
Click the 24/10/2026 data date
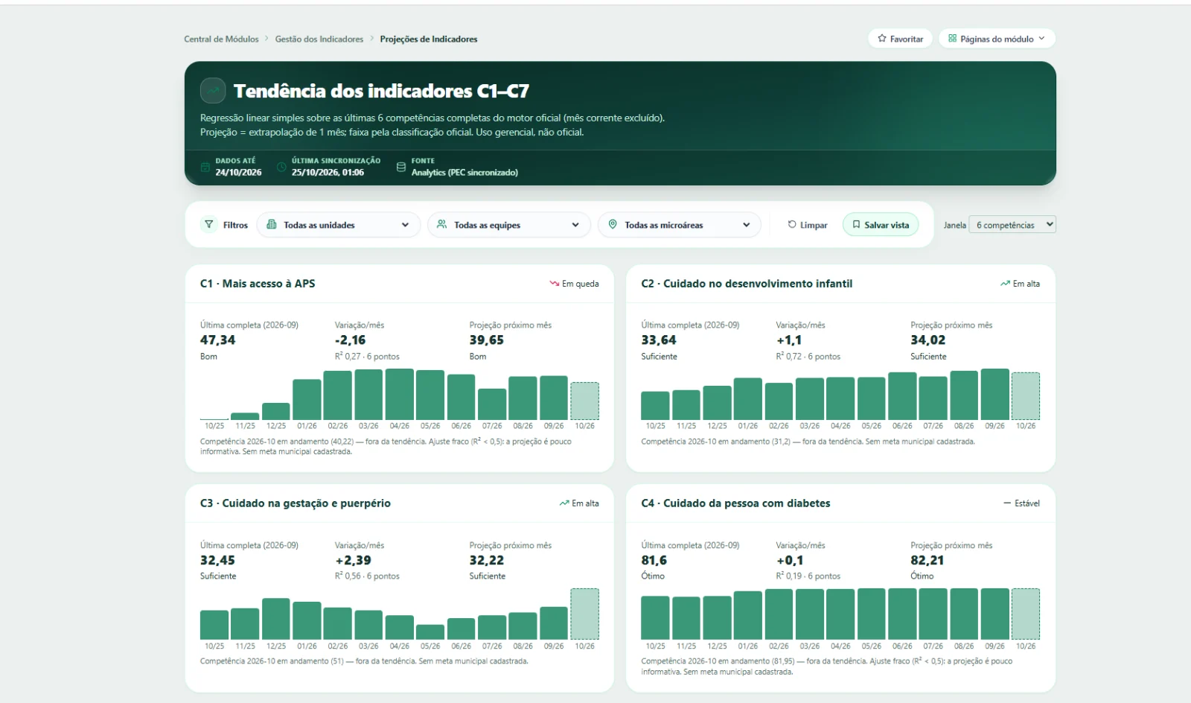point(238,173)
